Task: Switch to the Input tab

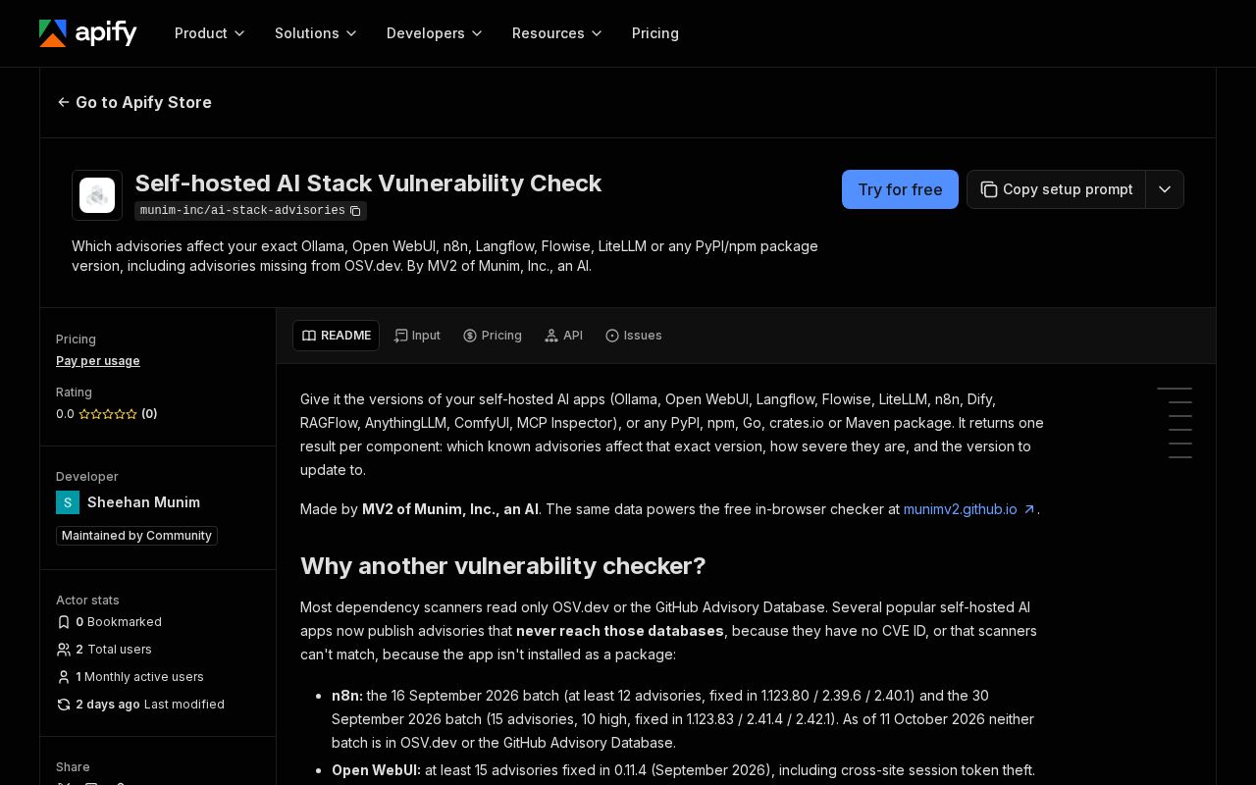Action: click(417, 336)
